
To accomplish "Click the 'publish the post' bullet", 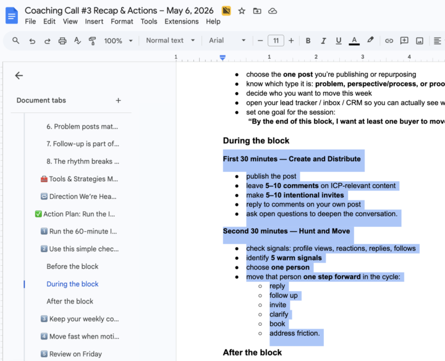I will [271, 176].
